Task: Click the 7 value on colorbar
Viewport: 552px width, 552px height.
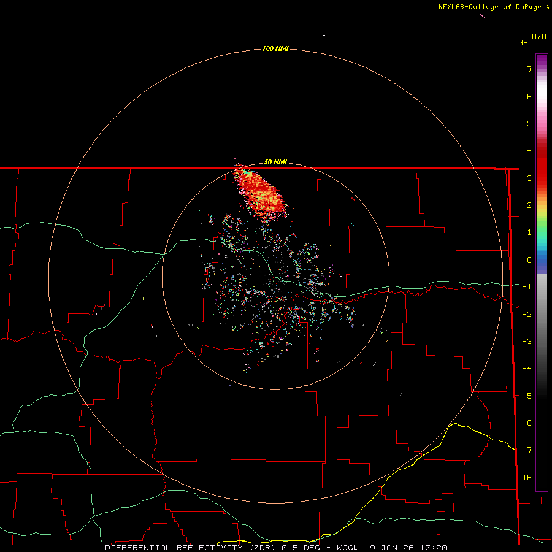Action: pyautogui.click(x=529, y=69)
